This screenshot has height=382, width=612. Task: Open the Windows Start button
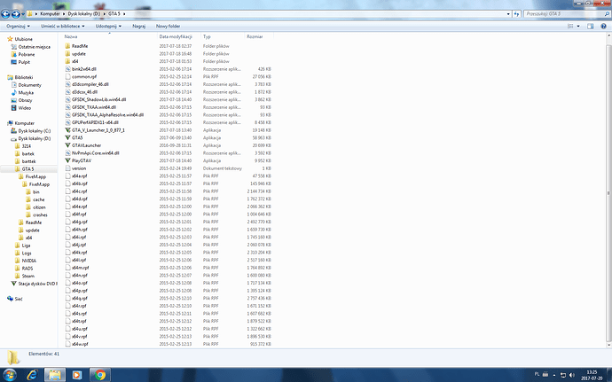(x=10, y=376)
